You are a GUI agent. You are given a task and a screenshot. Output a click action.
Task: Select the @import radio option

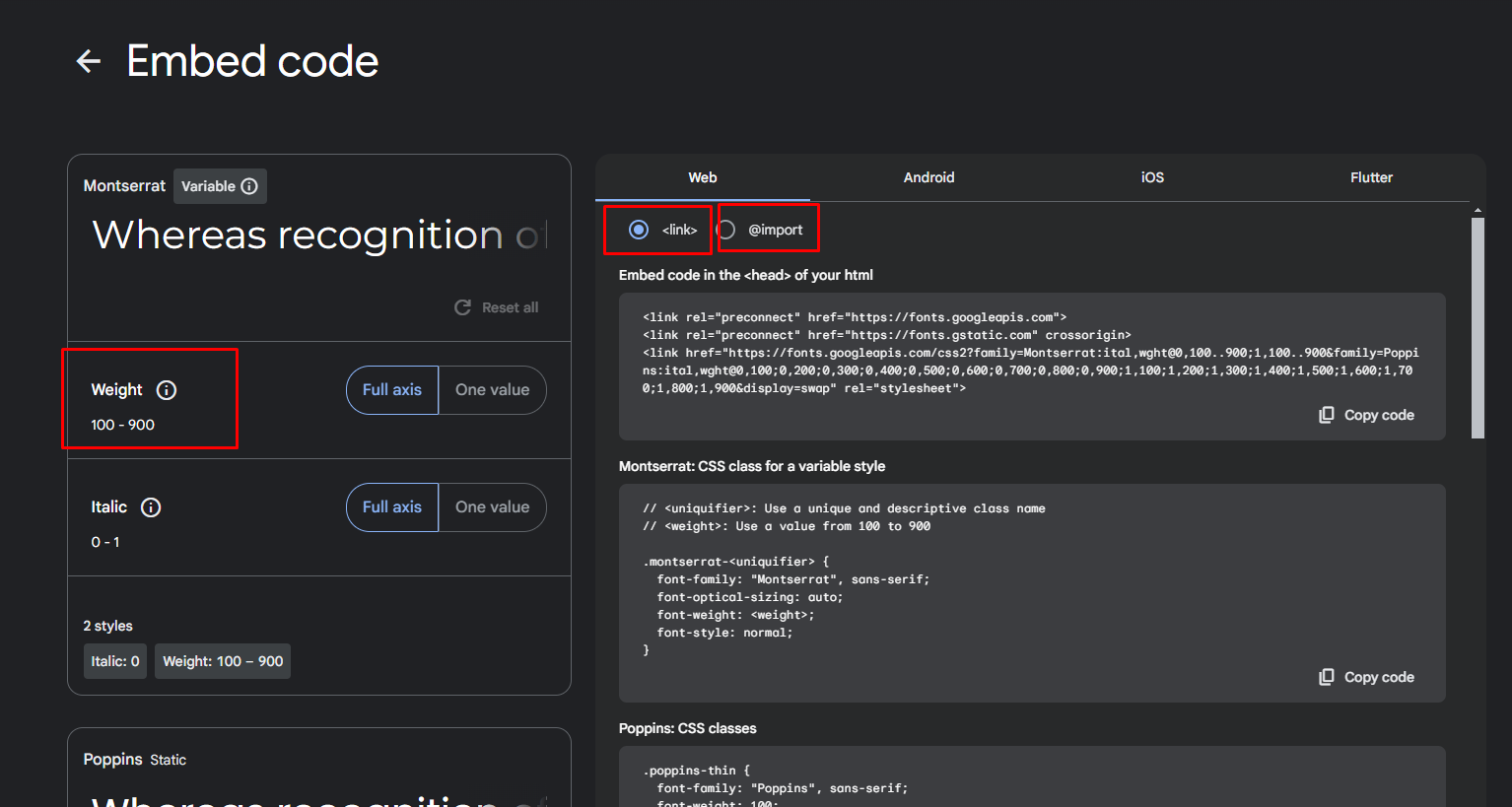[726, 230]
